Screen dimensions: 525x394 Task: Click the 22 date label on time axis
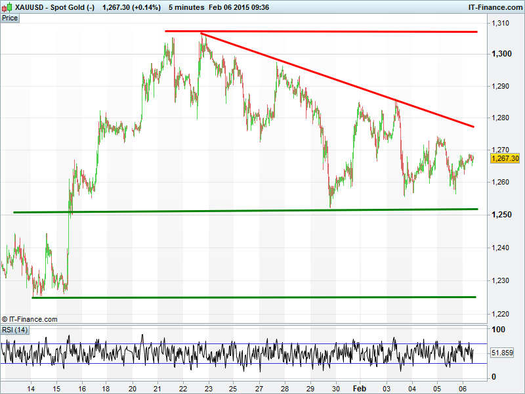[x=183, y=389]
